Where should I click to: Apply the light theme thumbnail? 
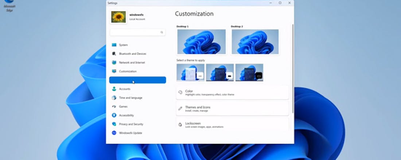click(191, 72)
